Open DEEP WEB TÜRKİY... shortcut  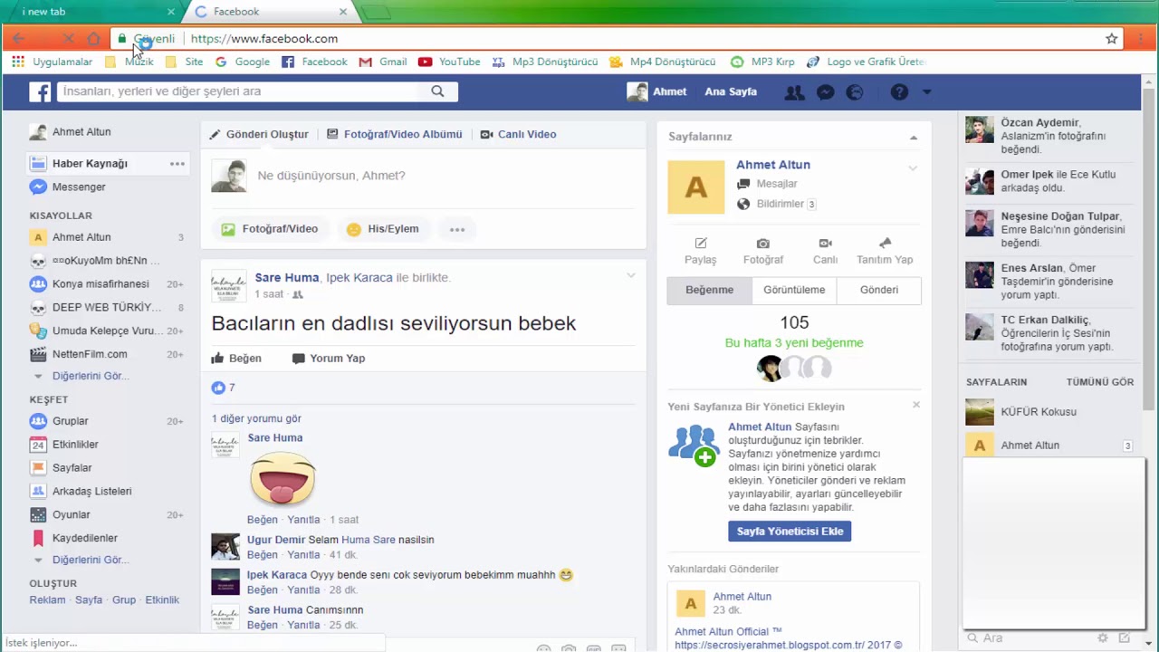(107, 307)
